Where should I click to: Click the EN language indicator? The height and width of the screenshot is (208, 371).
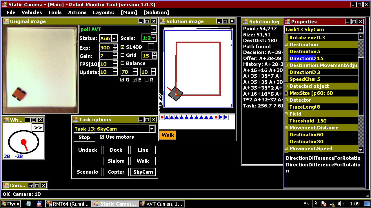(x=306, y=204)
